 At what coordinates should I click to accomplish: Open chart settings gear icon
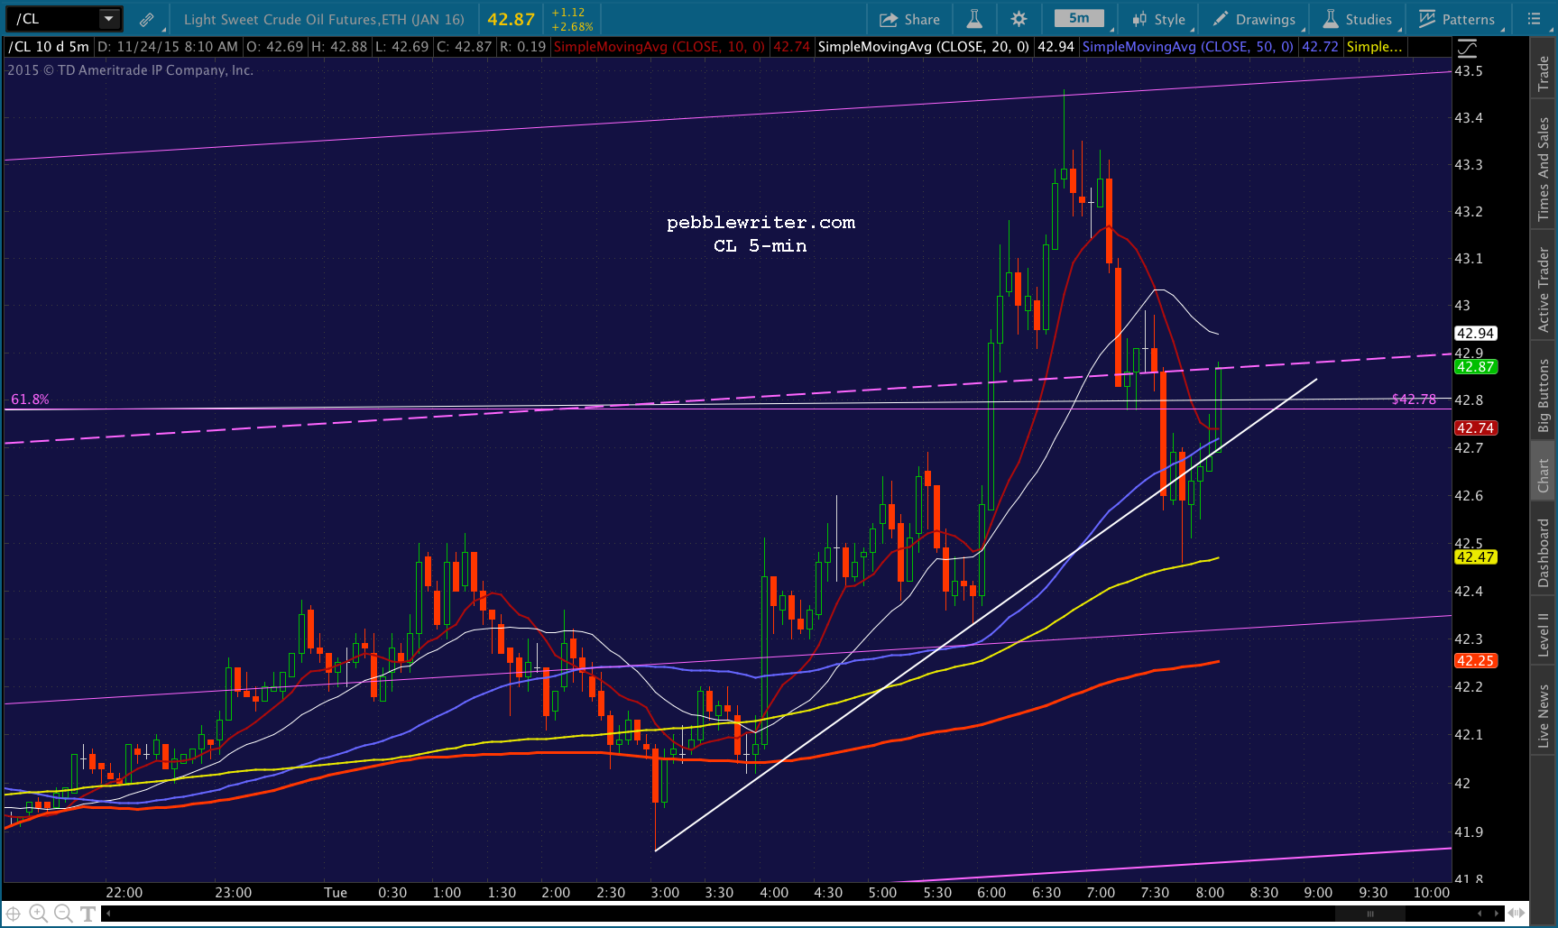coord(1019,19)
